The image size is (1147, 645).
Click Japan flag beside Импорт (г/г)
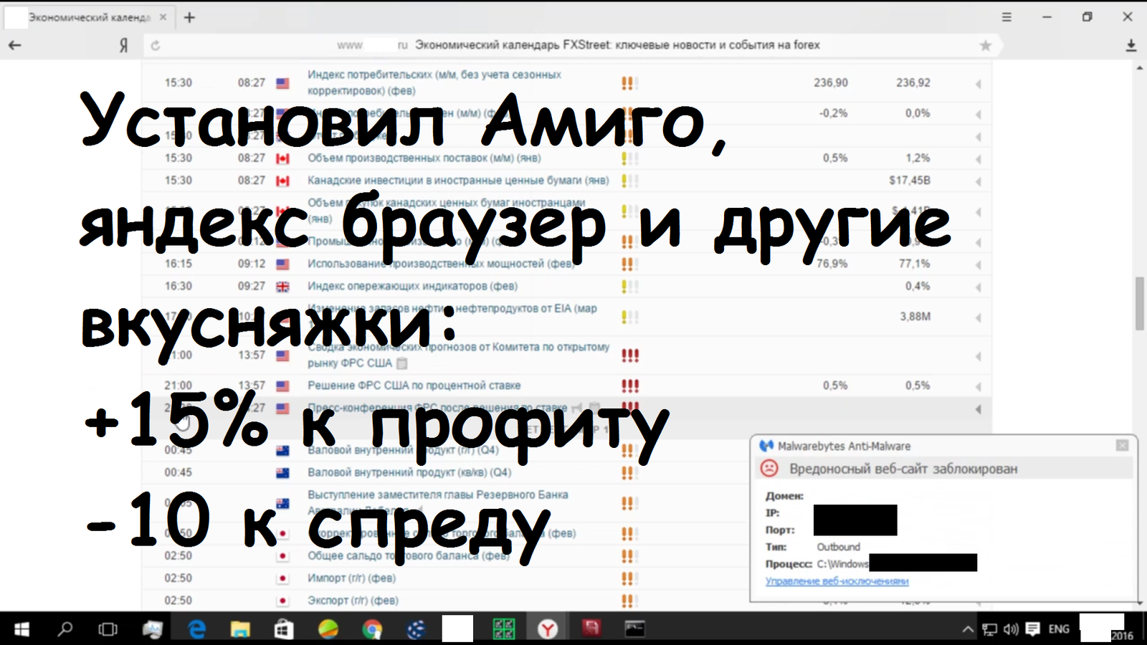[283, 578]
